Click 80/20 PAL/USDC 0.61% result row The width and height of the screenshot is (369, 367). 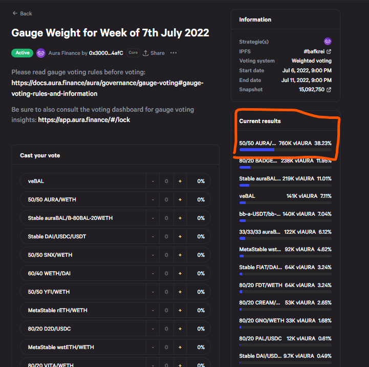(285, 341)
